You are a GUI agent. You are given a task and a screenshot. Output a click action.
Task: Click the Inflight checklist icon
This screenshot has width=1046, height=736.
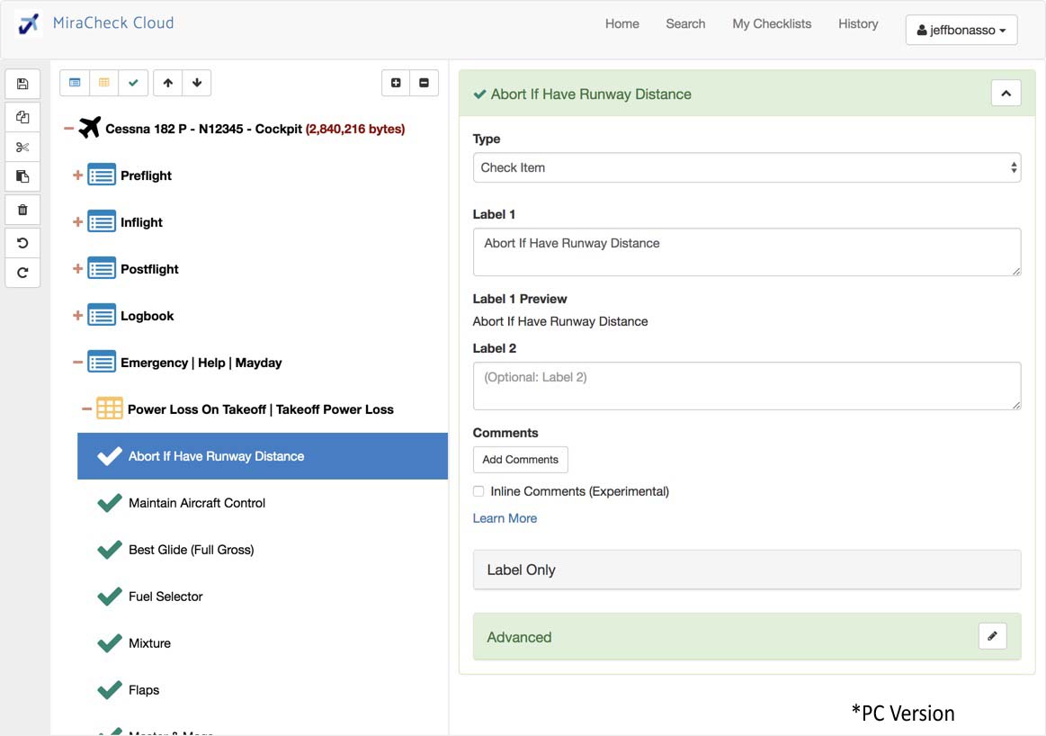point(102,221)
